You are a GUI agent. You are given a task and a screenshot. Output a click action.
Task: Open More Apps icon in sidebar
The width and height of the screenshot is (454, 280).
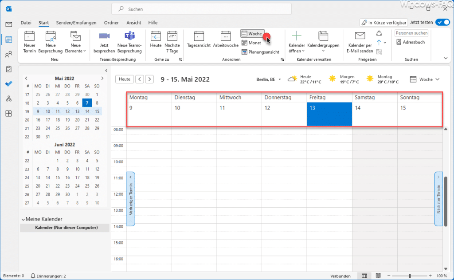pos(9,113)
